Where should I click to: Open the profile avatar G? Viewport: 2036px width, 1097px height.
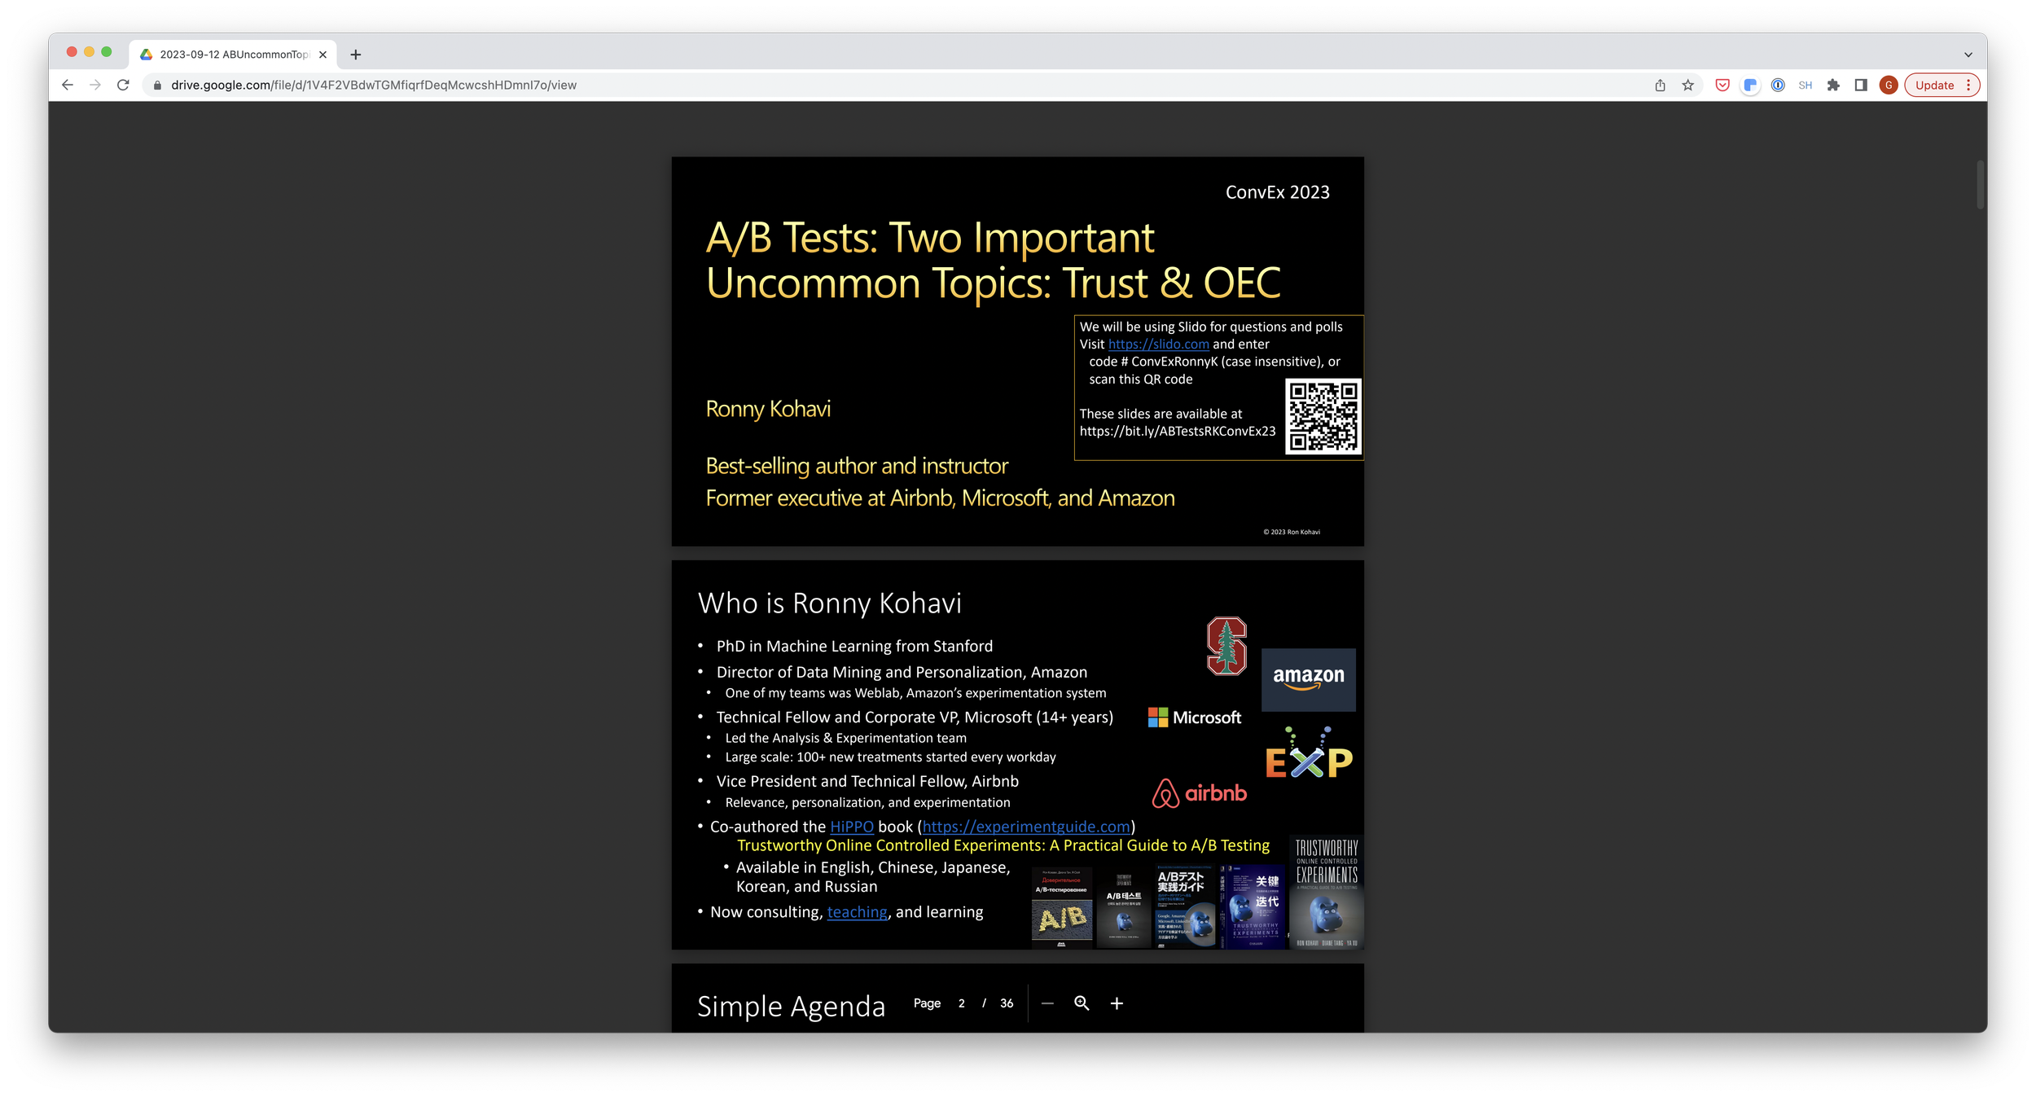point(1888,85)
